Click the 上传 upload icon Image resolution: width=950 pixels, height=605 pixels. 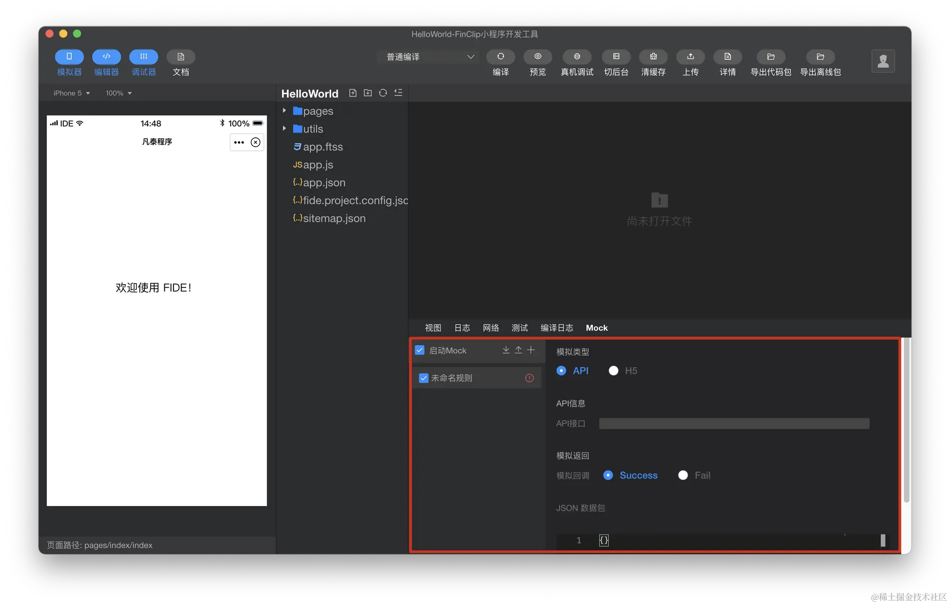tap(690, 57)
